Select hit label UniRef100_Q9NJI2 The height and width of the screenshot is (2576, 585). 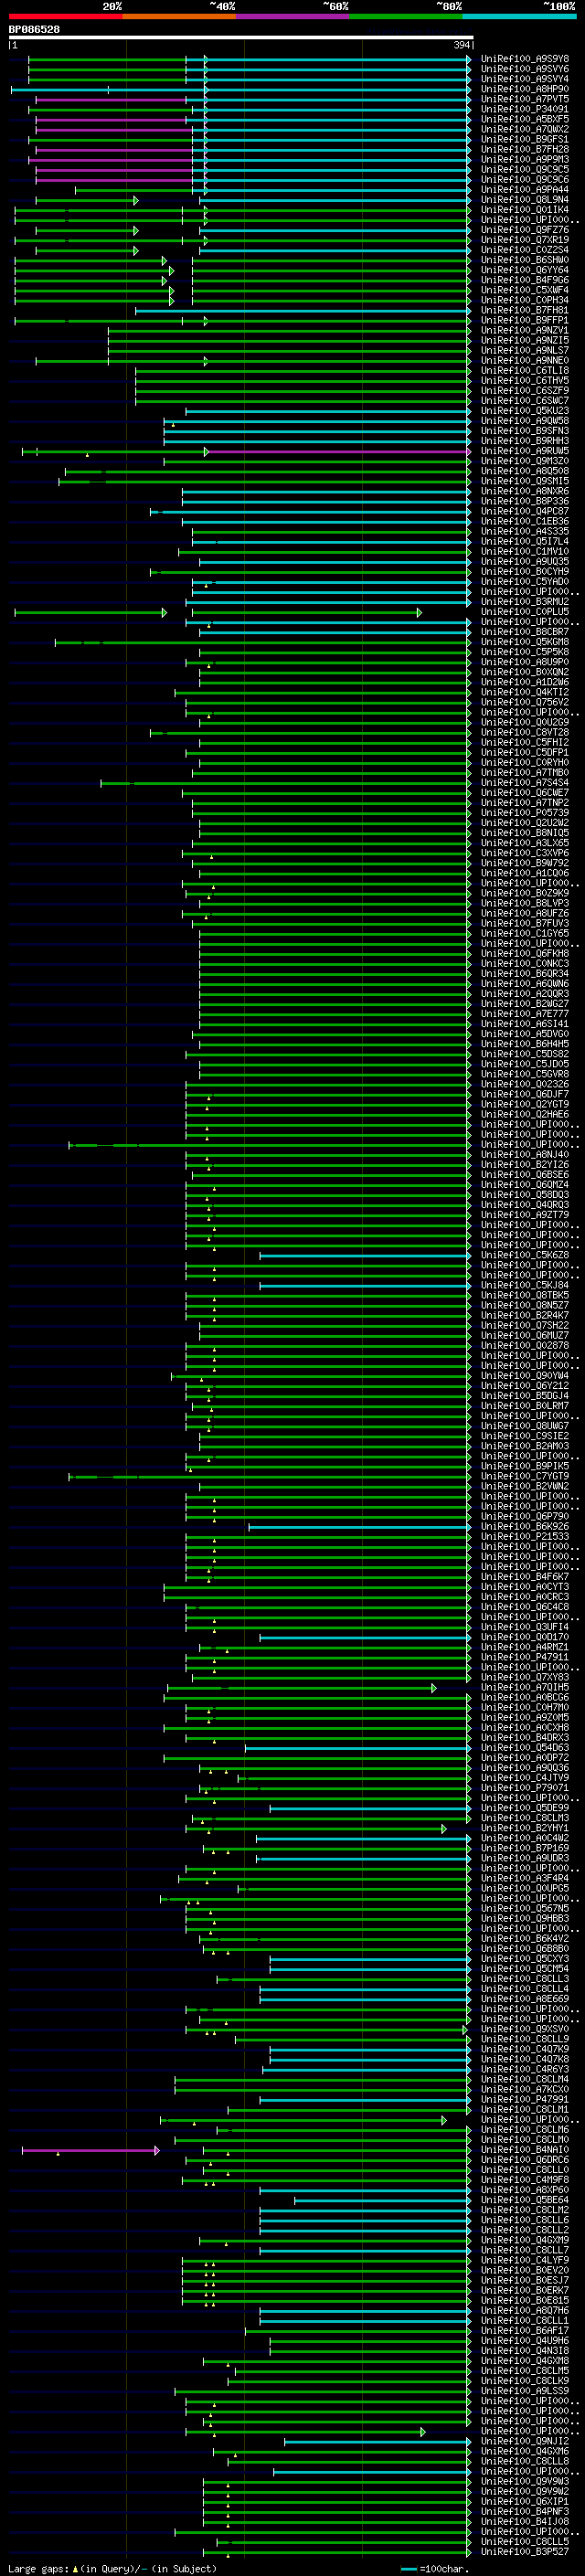tap(525, 2441)
